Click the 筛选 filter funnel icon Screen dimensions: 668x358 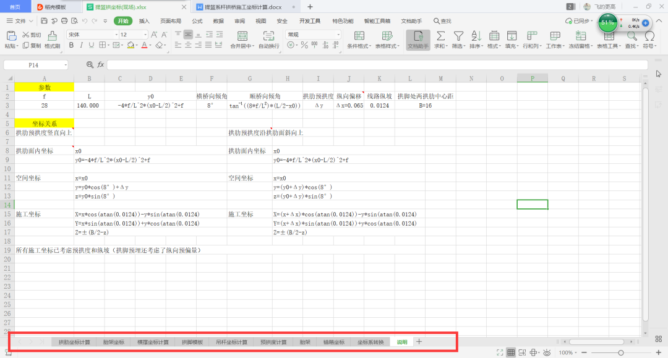point(458,36)
